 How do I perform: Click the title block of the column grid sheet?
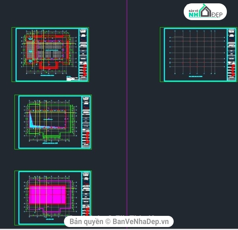231,55
